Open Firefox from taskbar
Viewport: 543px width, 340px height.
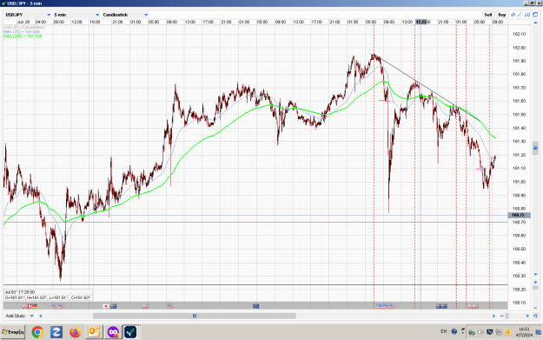point(75,332)
